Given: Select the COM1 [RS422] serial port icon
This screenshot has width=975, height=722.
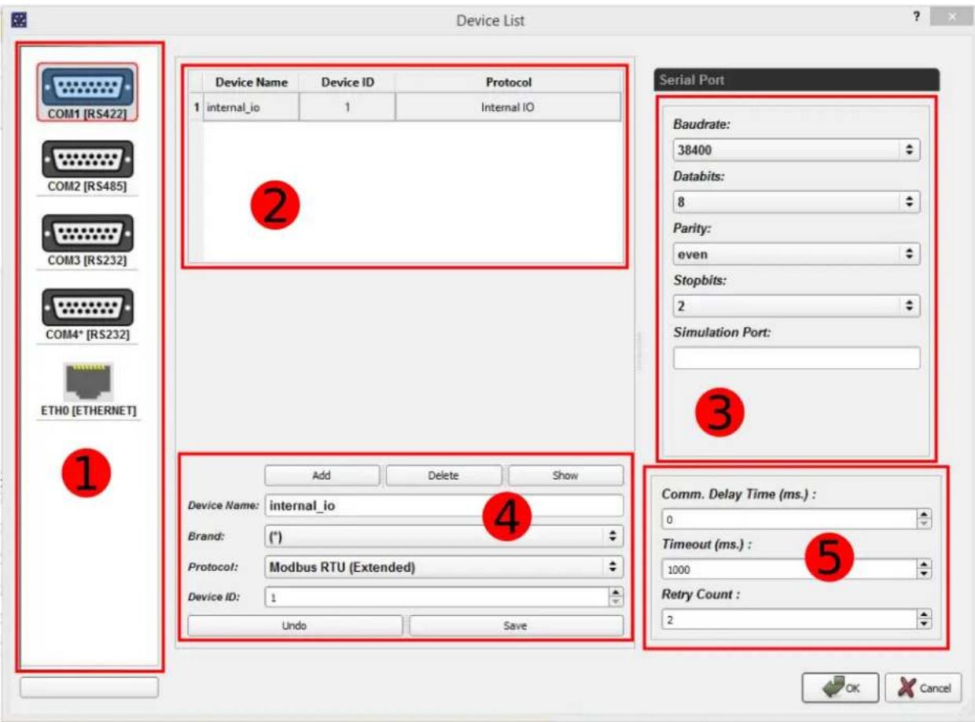Looking at the screenshot, I should pos(86,92).
